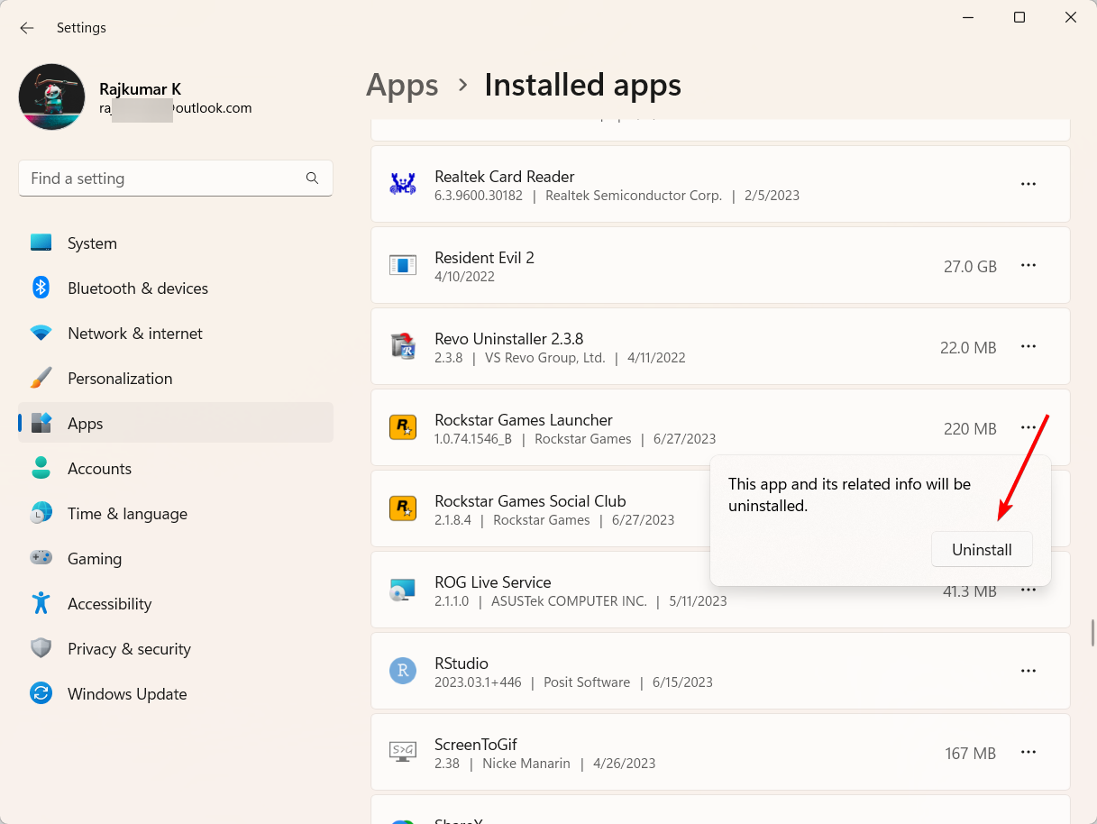Open more options for Resident Evil 2

tap(1028, 265)
